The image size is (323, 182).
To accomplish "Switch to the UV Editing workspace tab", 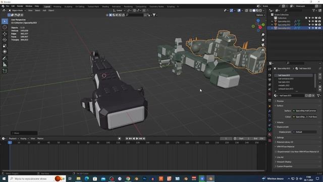I will (x=80, y=7).
